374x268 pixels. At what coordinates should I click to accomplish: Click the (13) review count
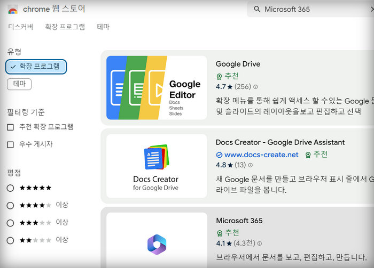pyautogui.click(x=240, y=165)
